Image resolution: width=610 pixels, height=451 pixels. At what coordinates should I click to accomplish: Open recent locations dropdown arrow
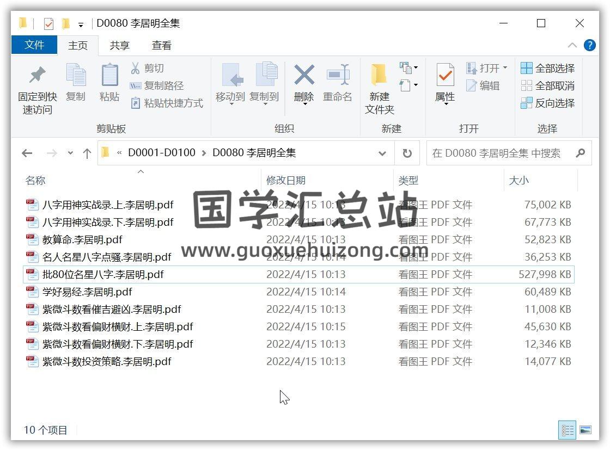click(x=70, y=153)
